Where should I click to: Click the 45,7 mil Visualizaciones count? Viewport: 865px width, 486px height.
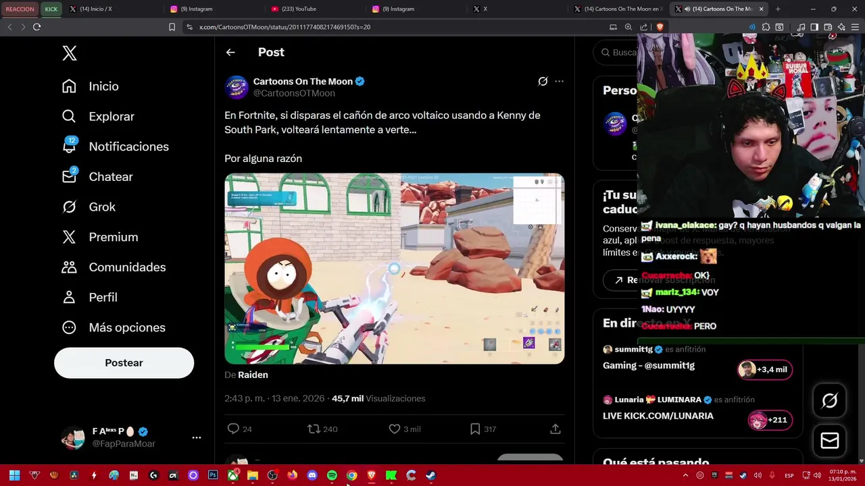pos(378,398)
